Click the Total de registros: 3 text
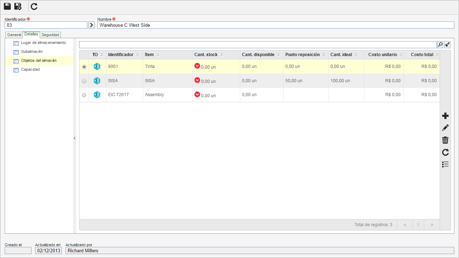The height and width of the screenshot is (258, 459). coord(373,225)
